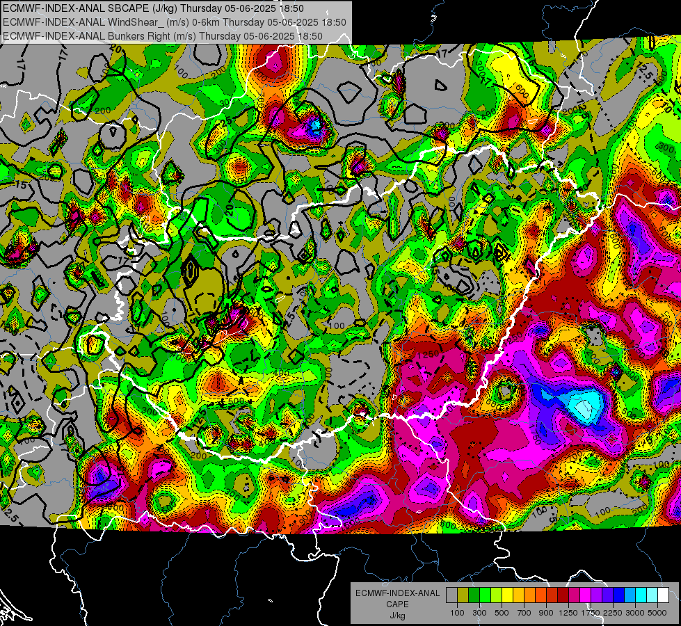Pick the pure blue legend swatch
Viewport: 681px width, 626px height.
(x=618, y=595)
